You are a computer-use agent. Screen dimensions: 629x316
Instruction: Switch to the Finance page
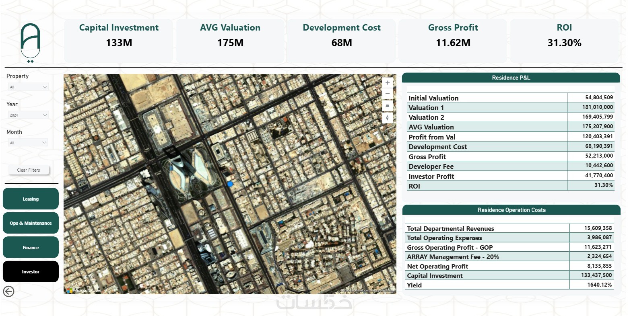(31, 248)
